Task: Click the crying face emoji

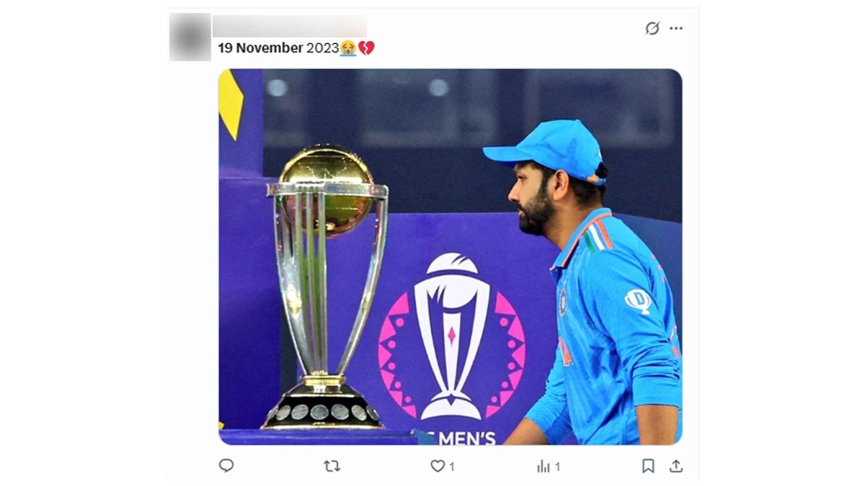Action: 349,48
